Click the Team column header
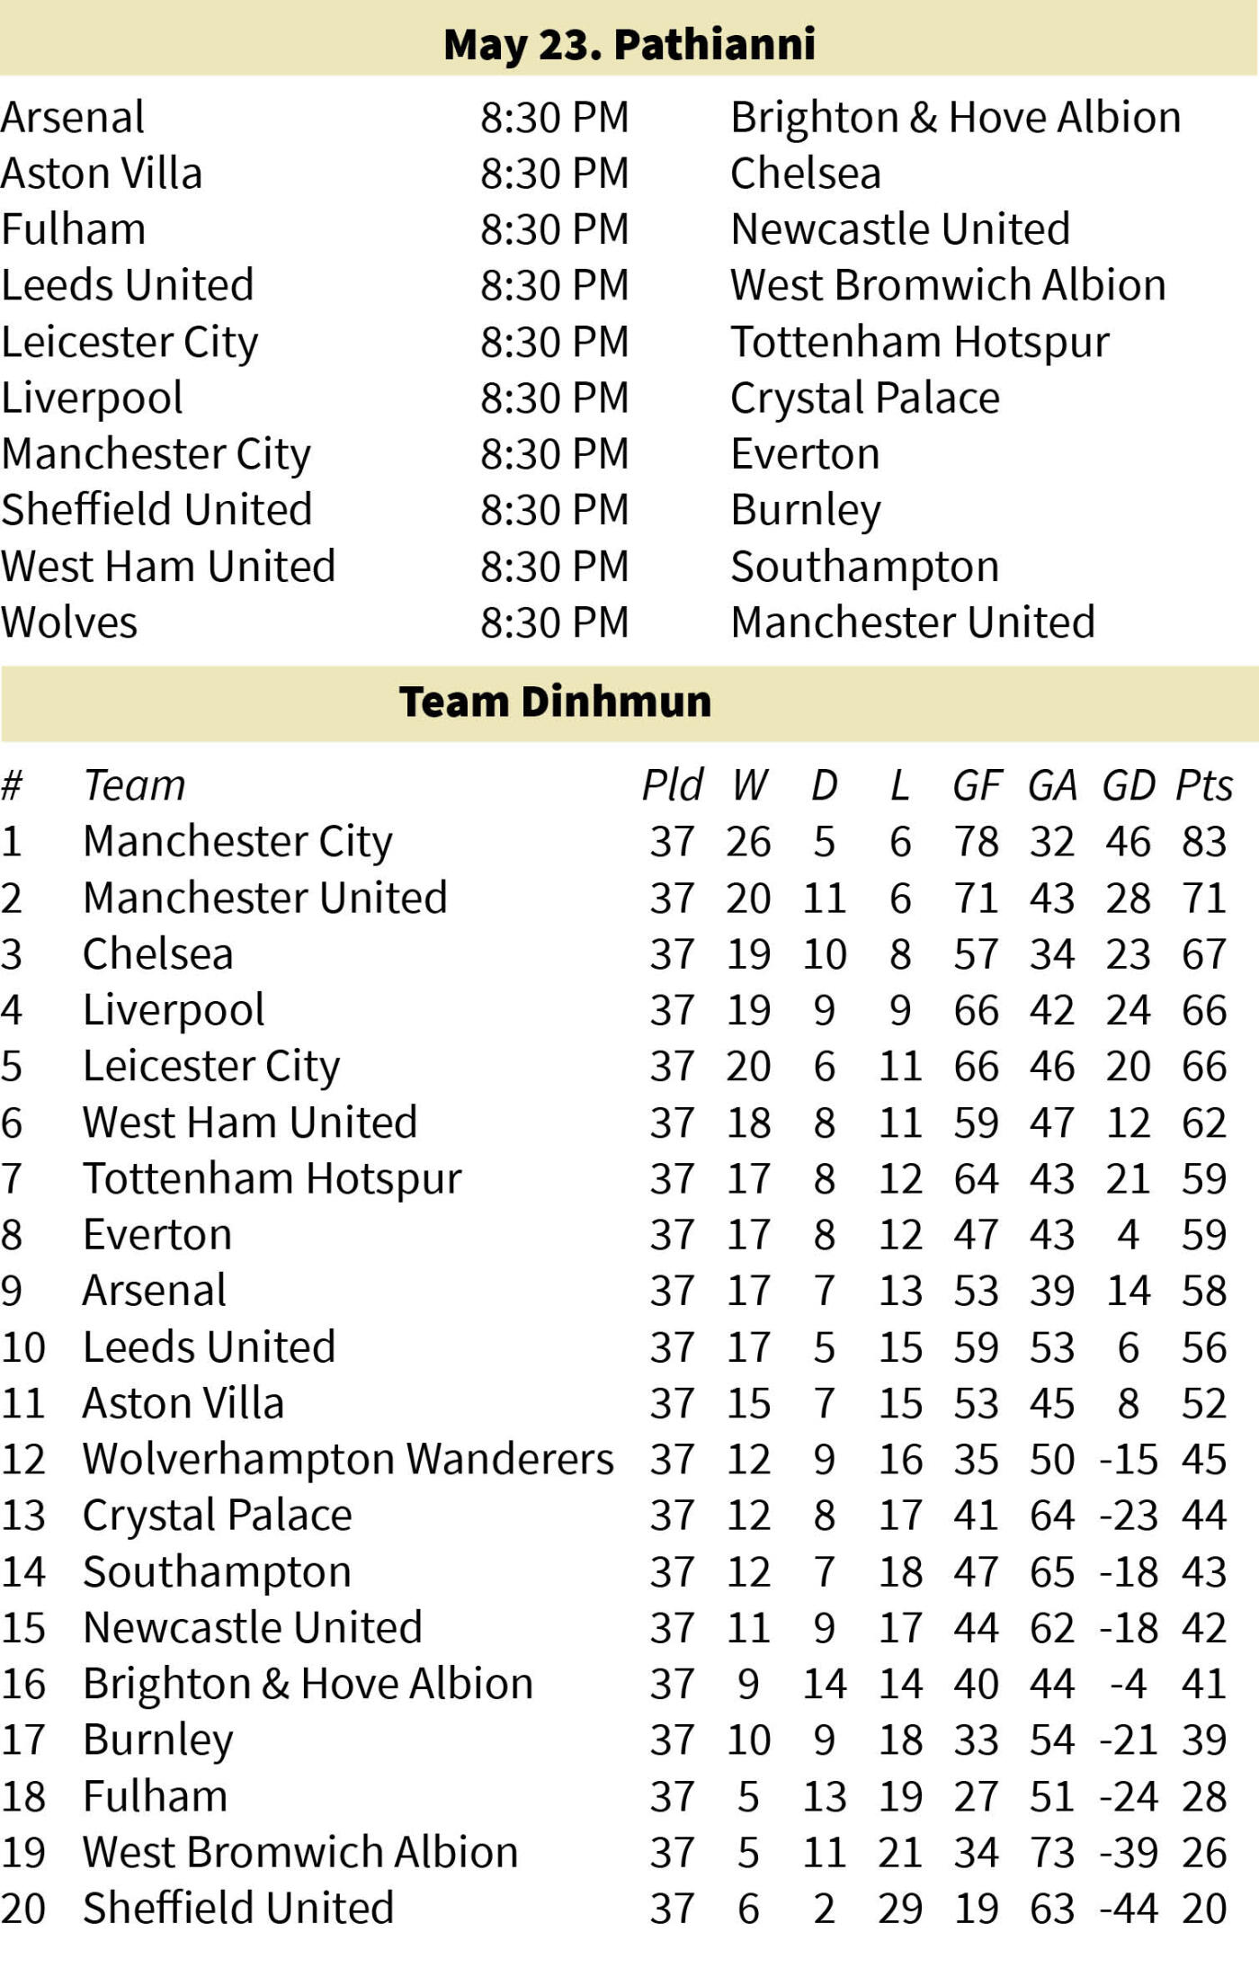1259x1968 pixels. click(134, 785)
